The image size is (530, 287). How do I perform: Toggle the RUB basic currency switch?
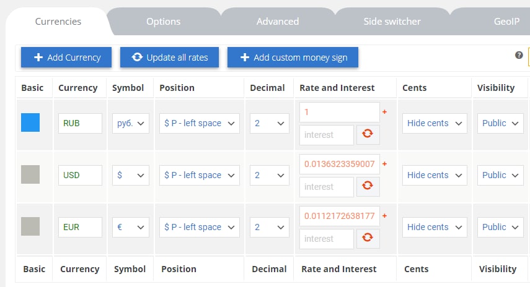click(x=30, y=122)
